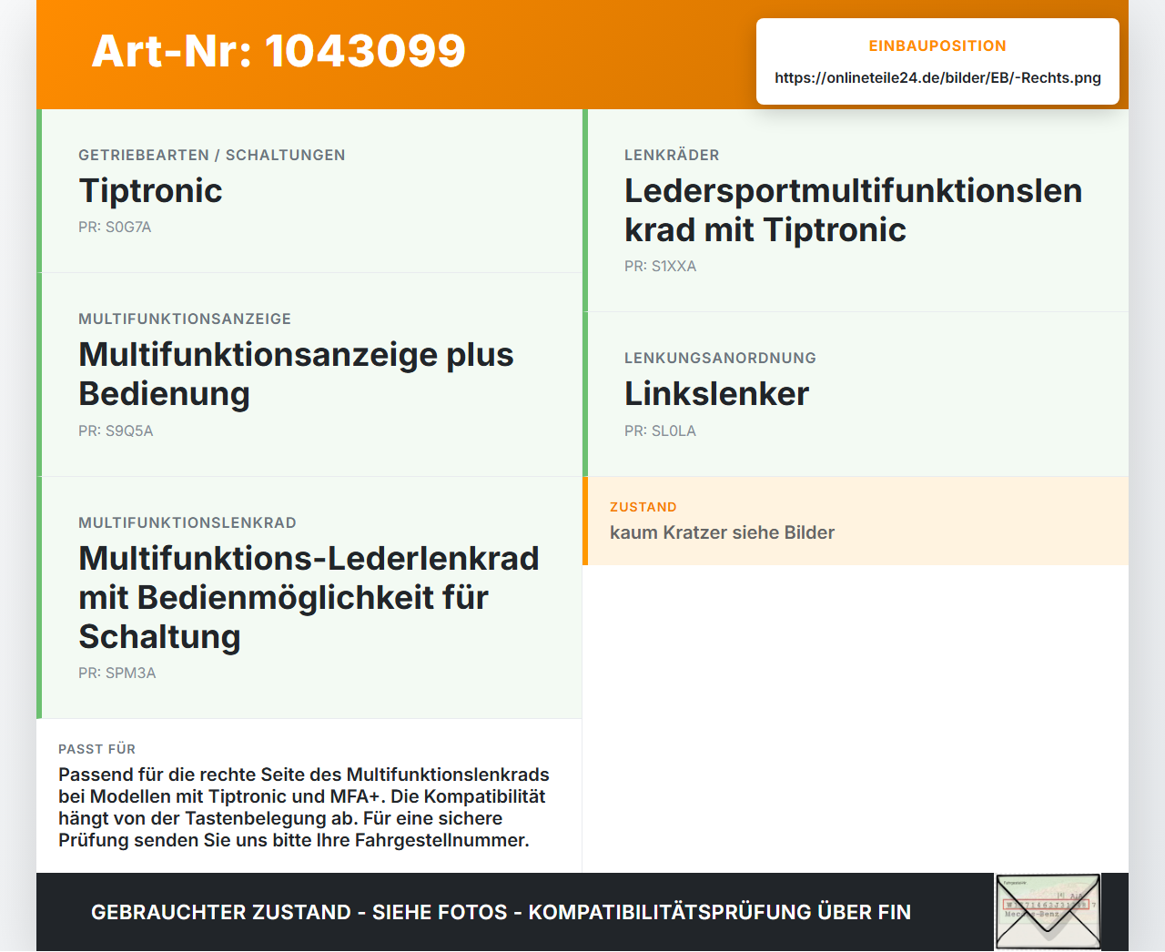
Task: Select the PR: S0G7A code
Action: (115, 227)
